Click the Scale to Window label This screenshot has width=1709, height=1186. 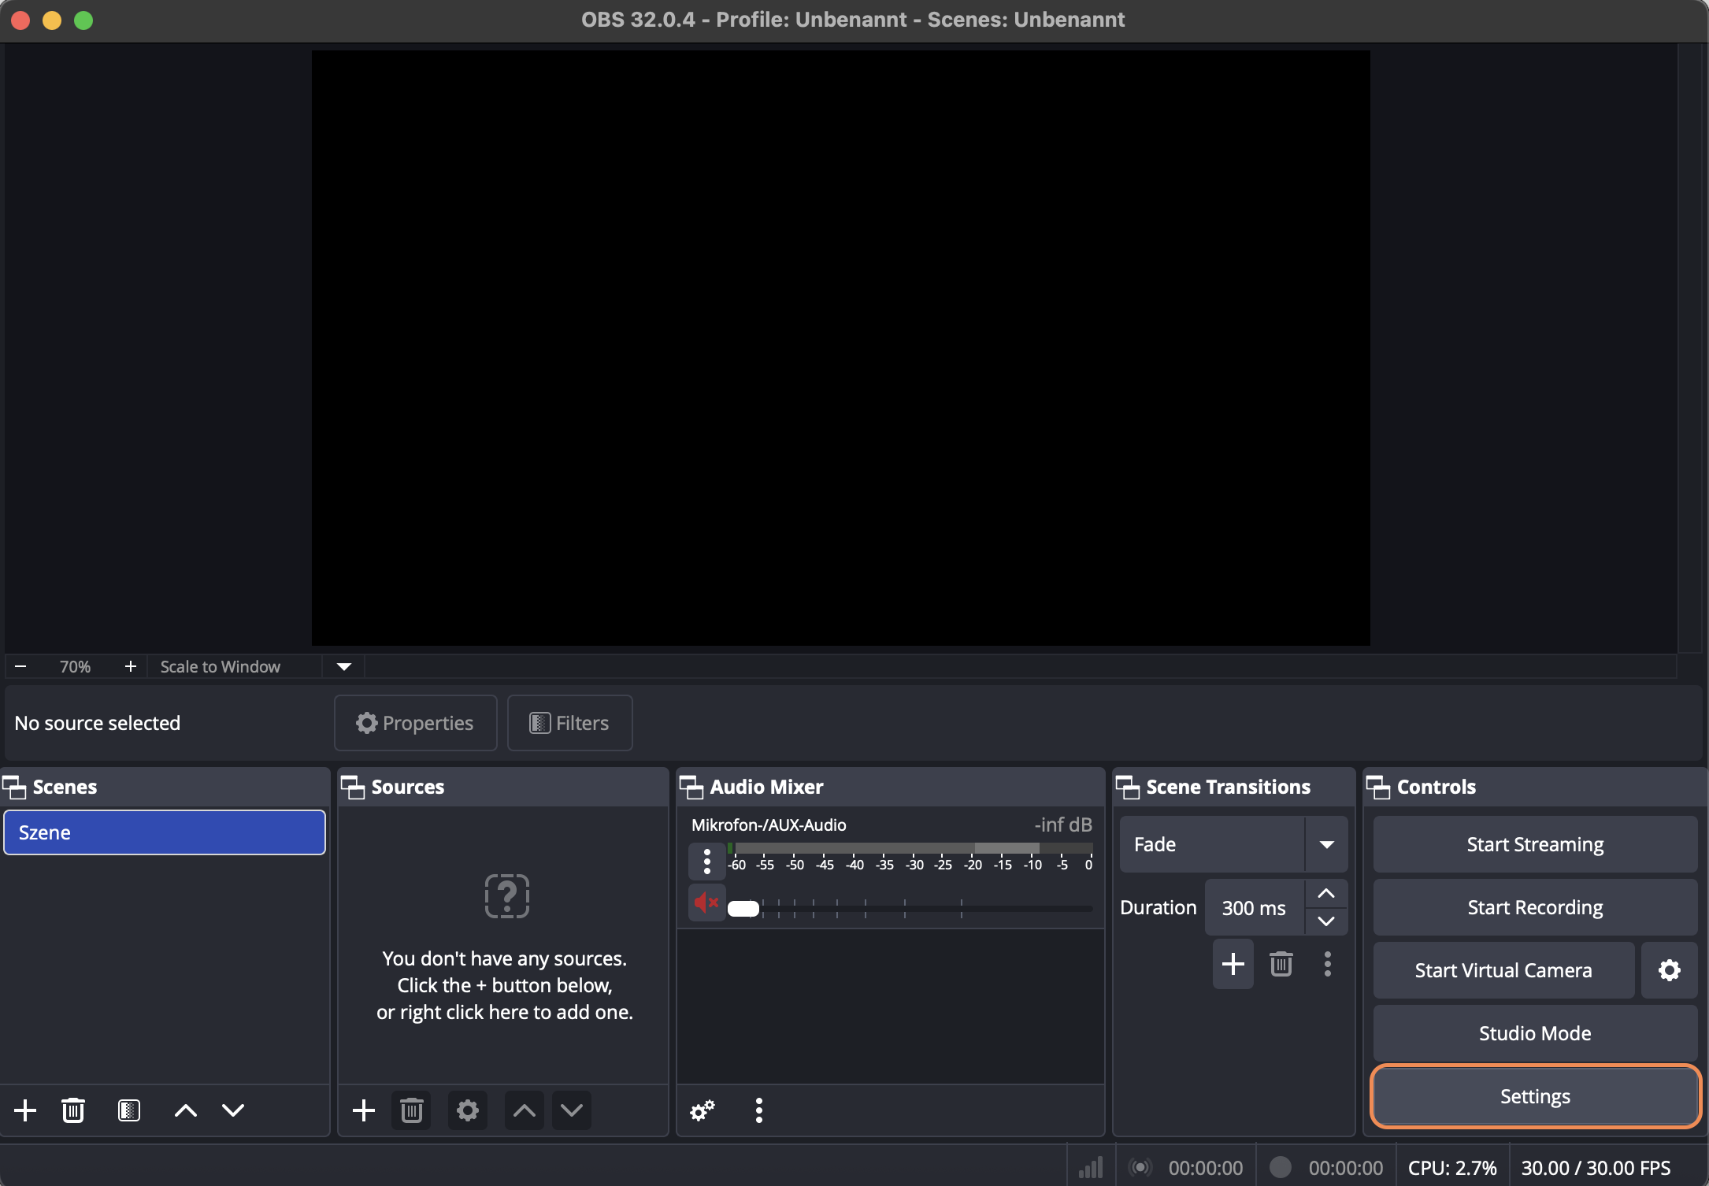(221, 666)
